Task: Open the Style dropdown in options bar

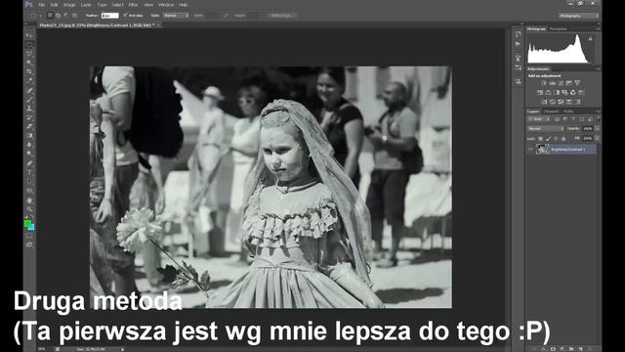Action: pos(176,16)
